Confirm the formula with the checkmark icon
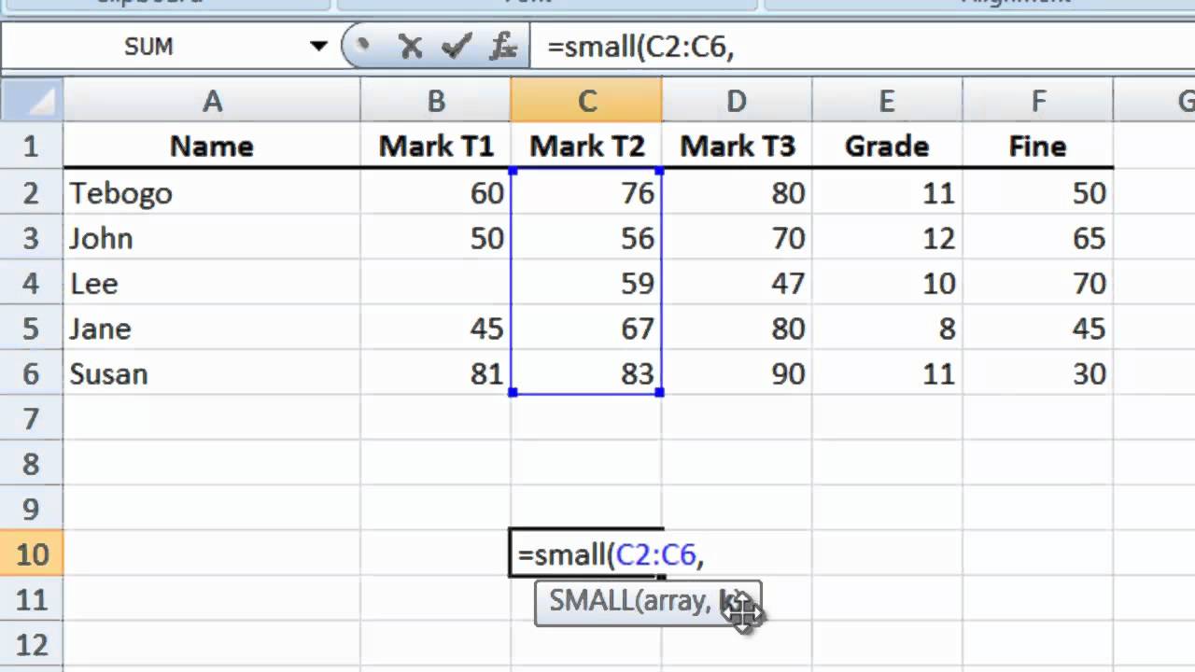 tap(456, 47)
